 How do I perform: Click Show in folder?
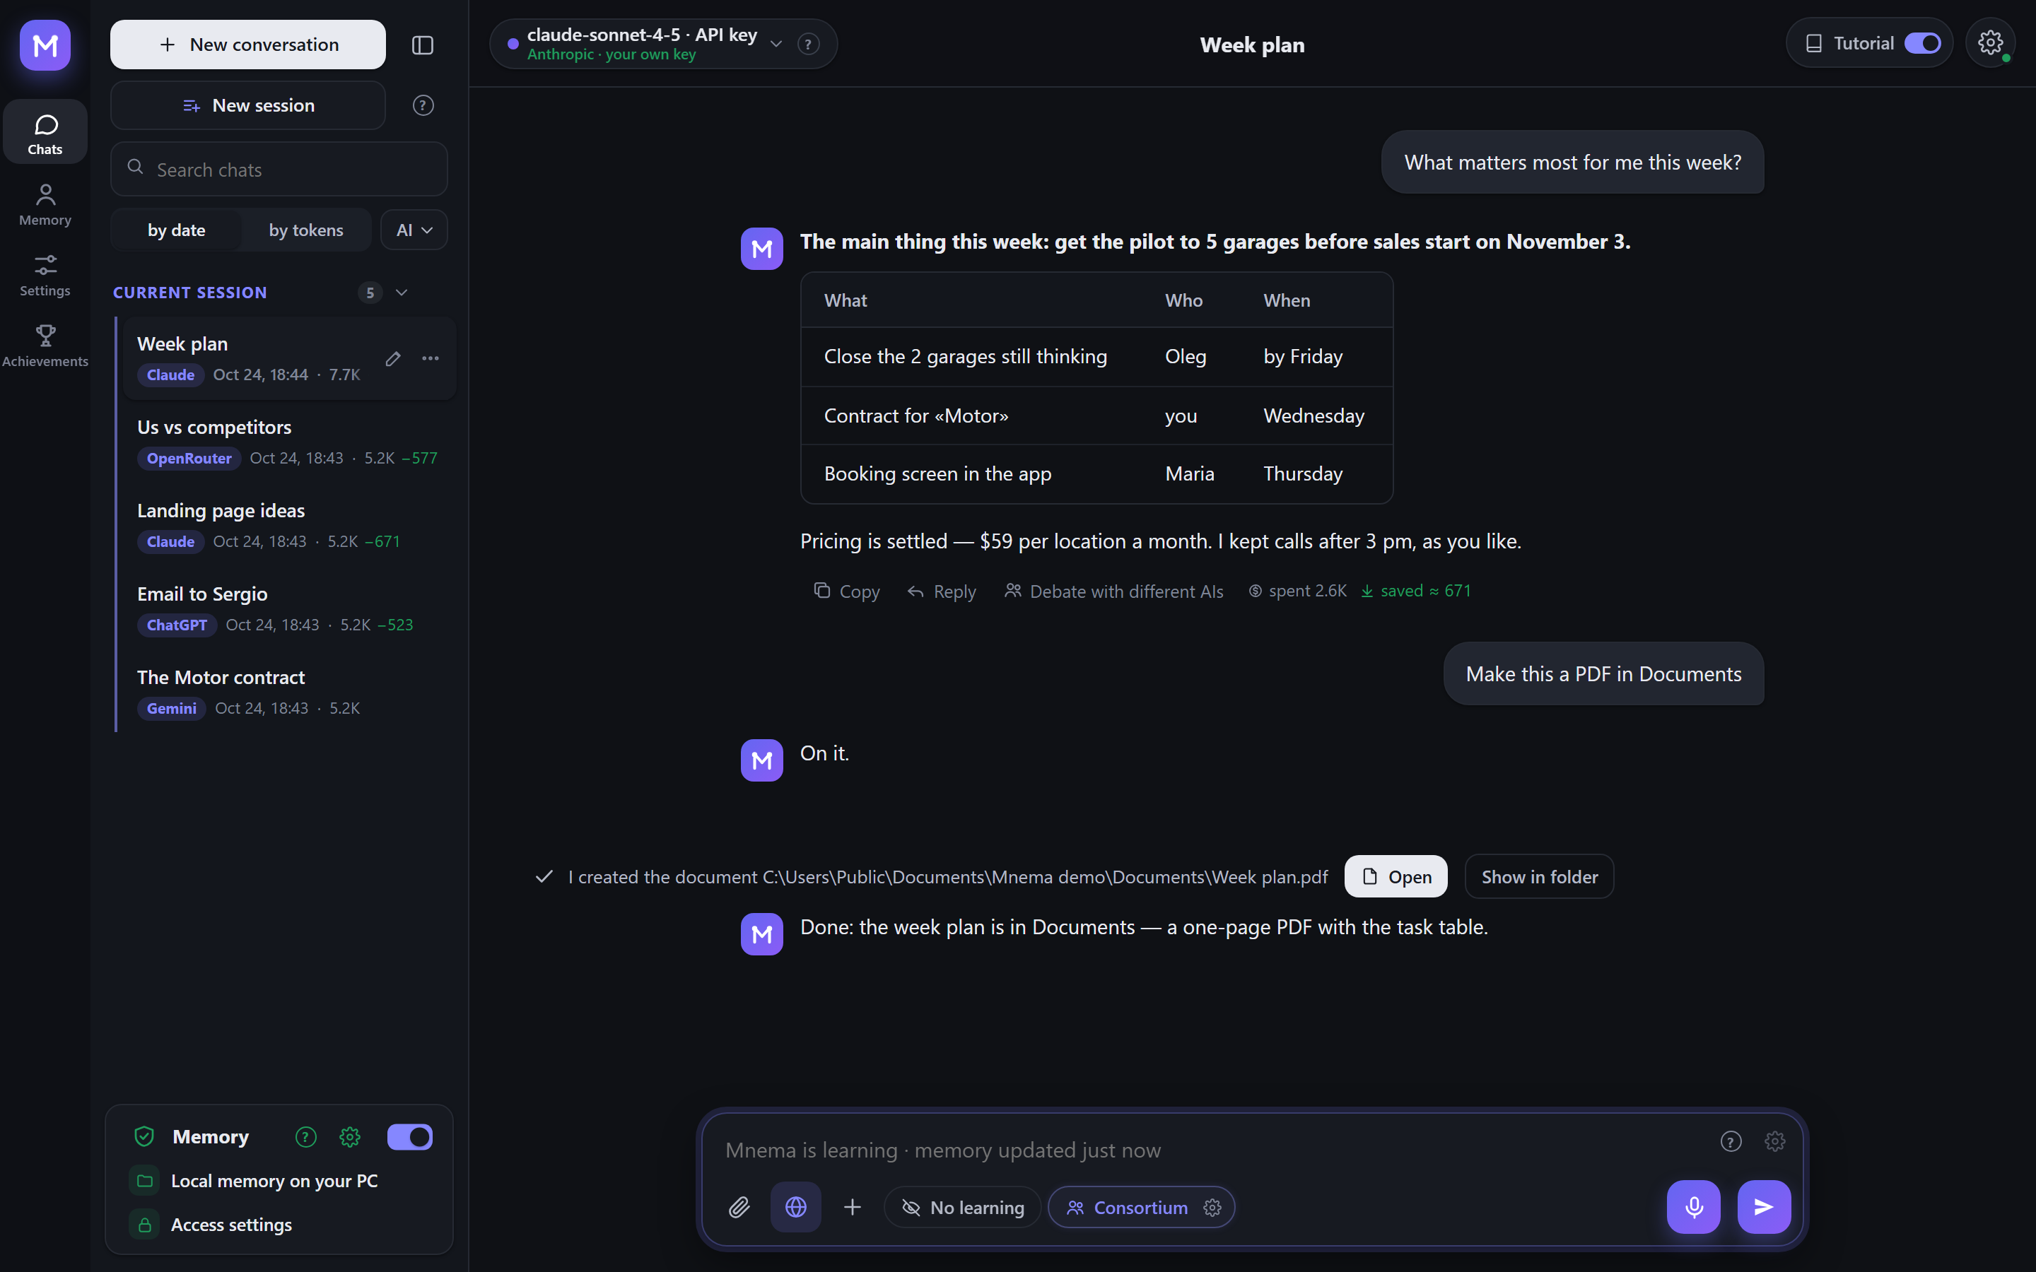point(1539,876)
